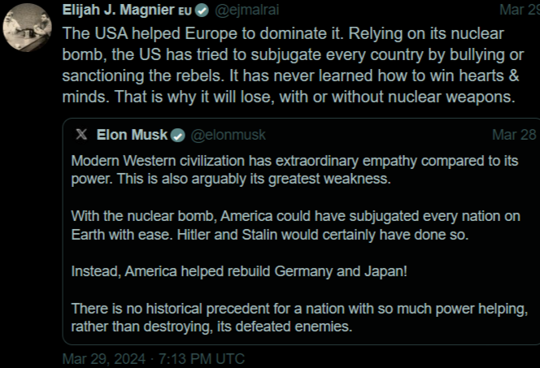540x368 pixels.
Task: Click the sentence "The USA helped Europe to dominate it"
Action: click(177, 35)
